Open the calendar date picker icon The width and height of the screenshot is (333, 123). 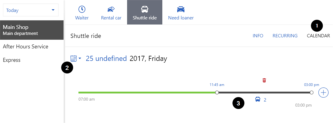tap(73, 58)
